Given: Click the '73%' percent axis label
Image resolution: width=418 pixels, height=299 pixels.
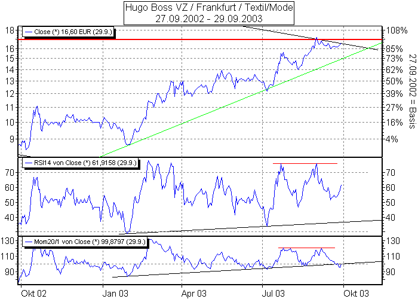Looking at the screenshot, I should 395,58.
